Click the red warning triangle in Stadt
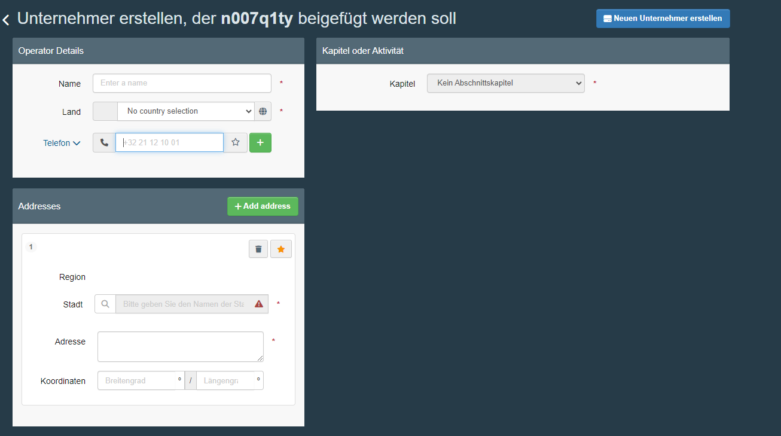The image size is (781, 436). (259, 304)
